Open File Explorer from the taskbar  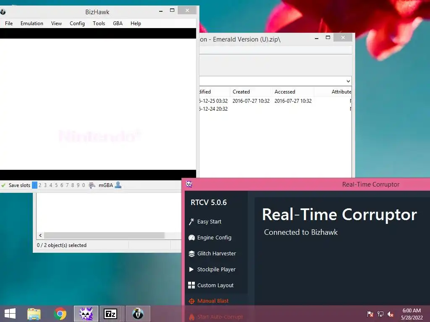coord(34,314)
